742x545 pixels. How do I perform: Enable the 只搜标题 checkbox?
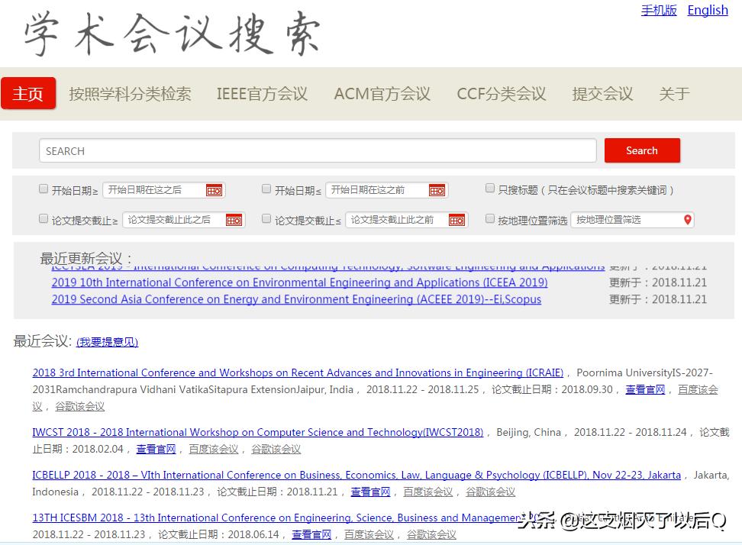coord(489,187)
